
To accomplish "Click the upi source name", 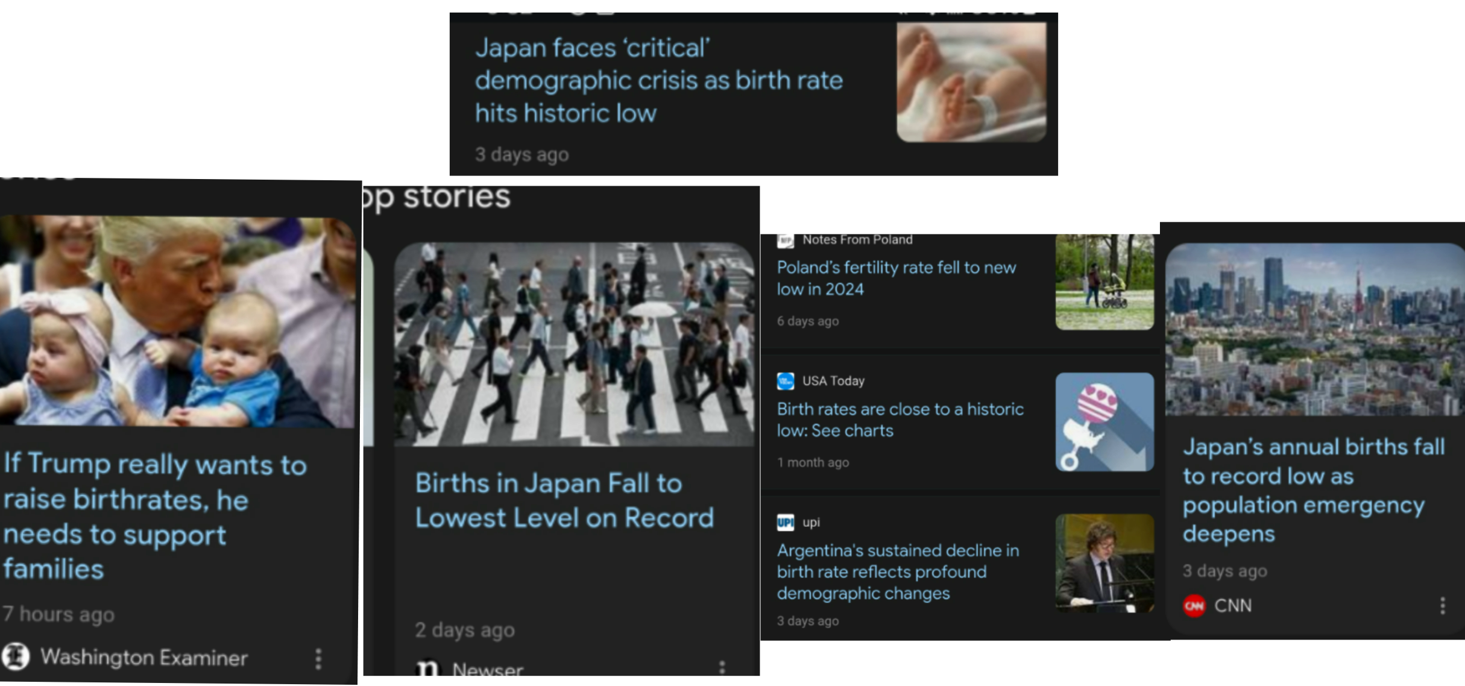I will (x=811, y=522).
